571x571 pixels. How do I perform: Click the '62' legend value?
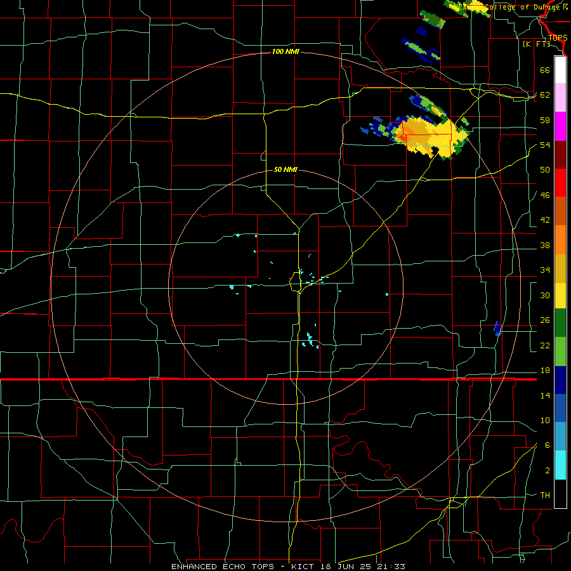(x=545, y=95)
